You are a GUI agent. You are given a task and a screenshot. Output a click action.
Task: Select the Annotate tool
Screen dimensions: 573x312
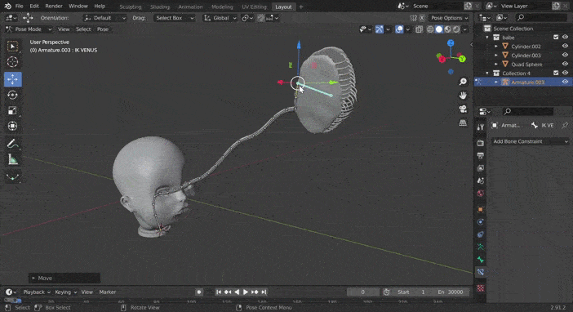[x=13, y=144]
